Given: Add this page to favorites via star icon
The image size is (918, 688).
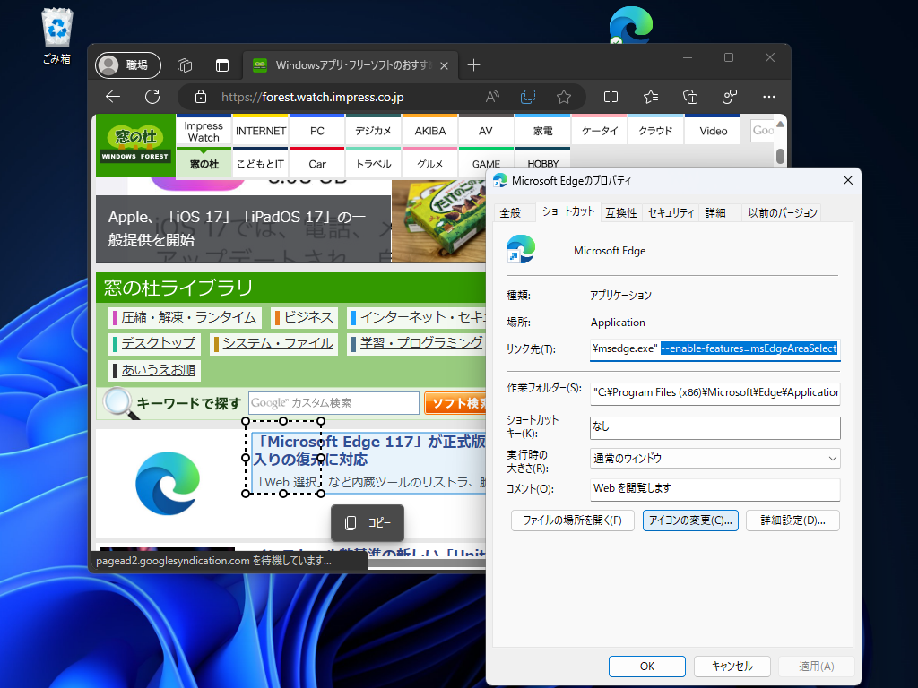Looking at the screenshot, I should (562, 96).
